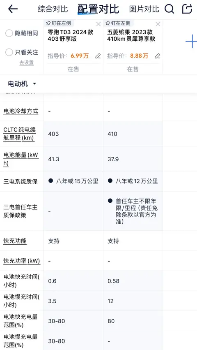Viewport: 197px width, 350px height.
Task: Expand the 电动机 section dropdown
Action: [22, 84]
